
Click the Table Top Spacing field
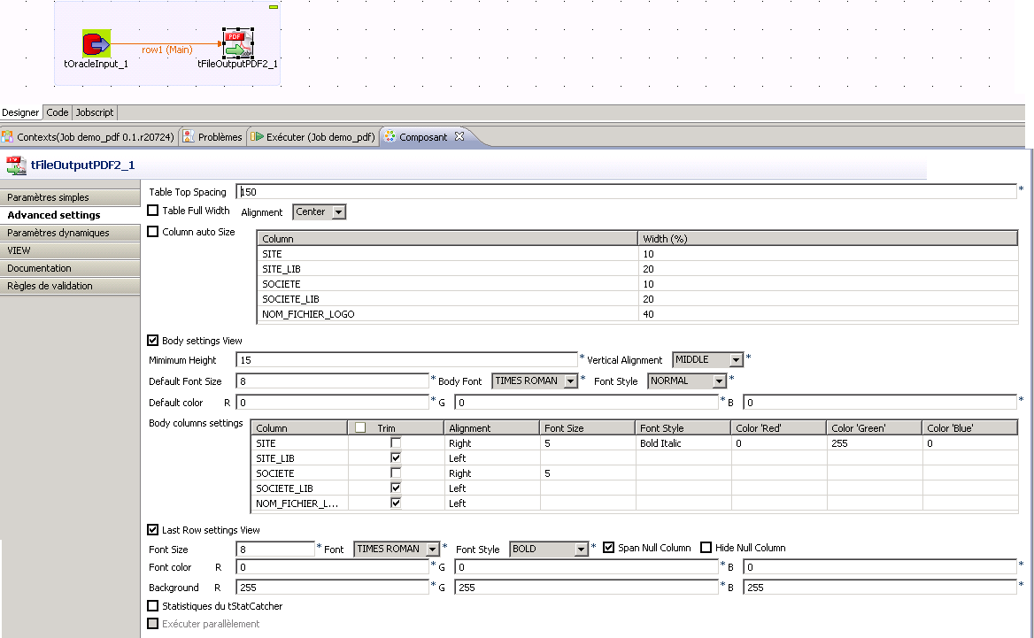[626, 192]
